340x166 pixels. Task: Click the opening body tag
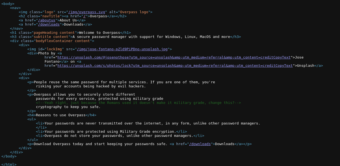click(8, 4)
